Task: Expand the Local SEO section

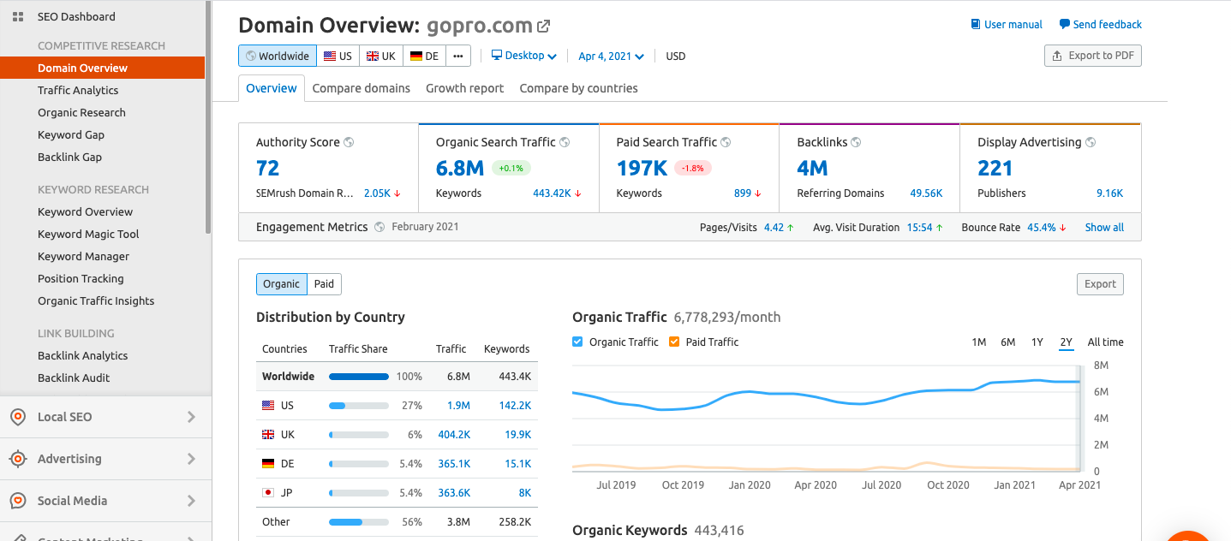Action: point(191,417)
